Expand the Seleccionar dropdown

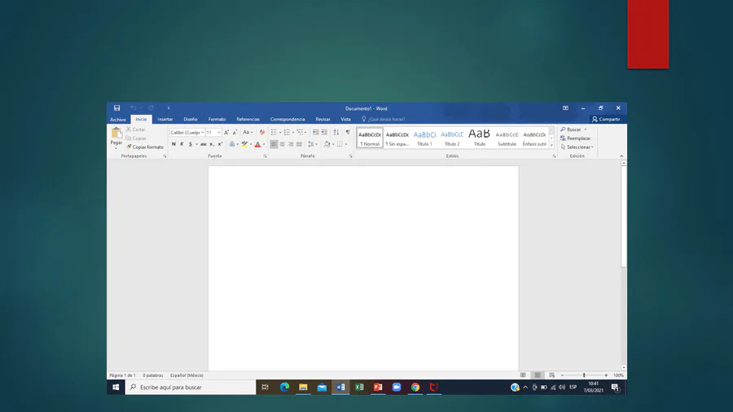(x=577, y=147)
